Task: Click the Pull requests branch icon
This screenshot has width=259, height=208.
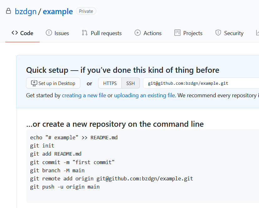Action: pos(85,33)
